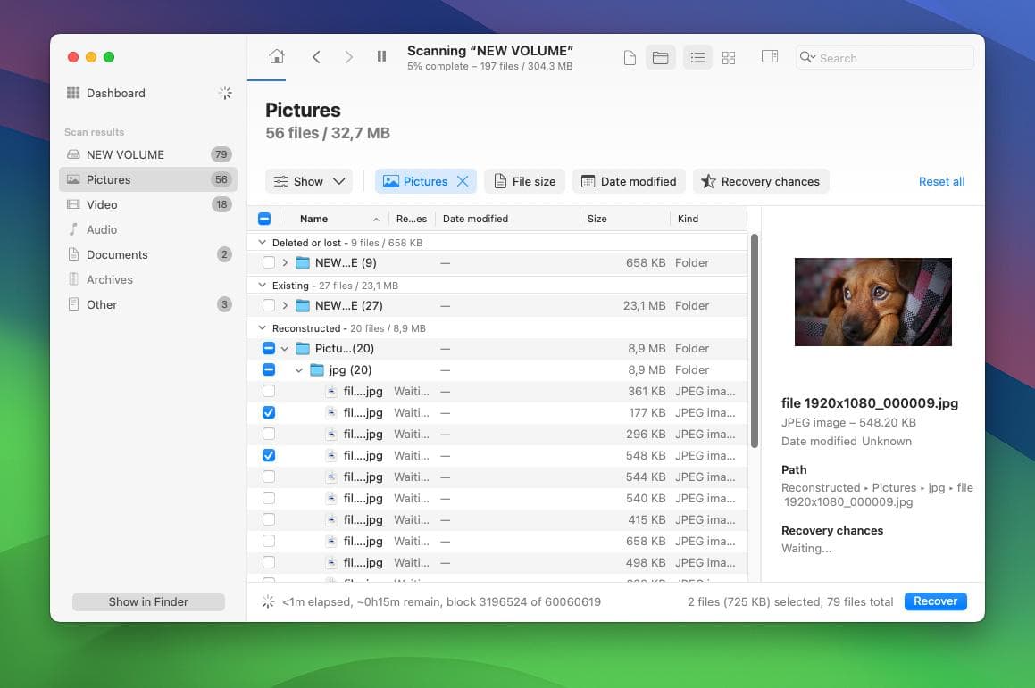This screenshot has width=1035, height=688.
Task: Go to home screen via house icon
Action: tap(277, 57)
